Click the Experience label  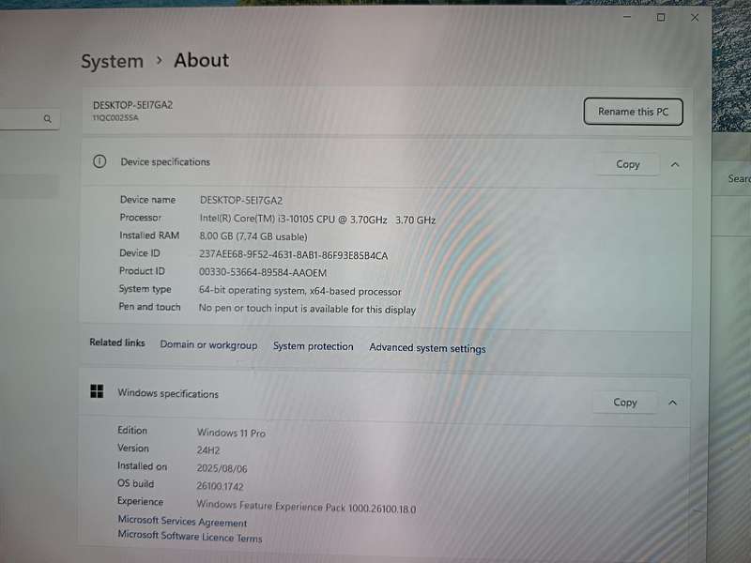tap(140, 501)
